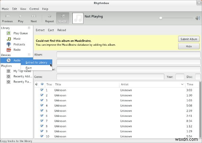Choose Extract to Library from context menu
Screen dimensions: 202x143
pos(36,63)
